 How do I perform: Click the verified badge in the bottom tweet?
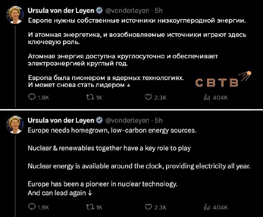[99, 121]
